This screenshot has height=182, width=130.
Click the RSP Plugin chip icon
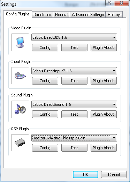click(20, 143)
